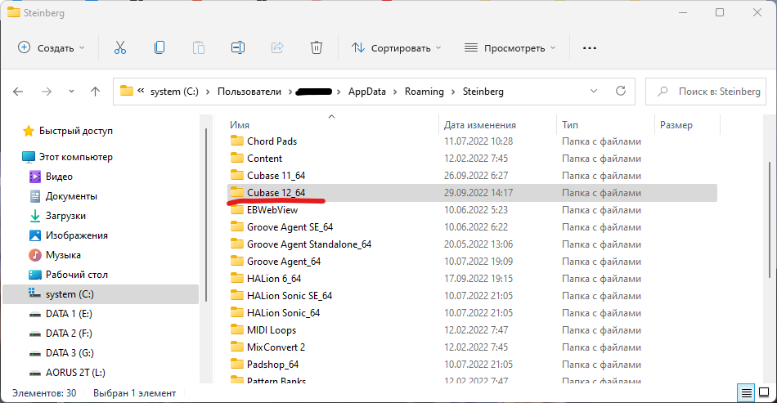The width and height of the screenshot is (777, 403).
Task: Click the AppData breadcrumb
Action: (x=366, y=92)
